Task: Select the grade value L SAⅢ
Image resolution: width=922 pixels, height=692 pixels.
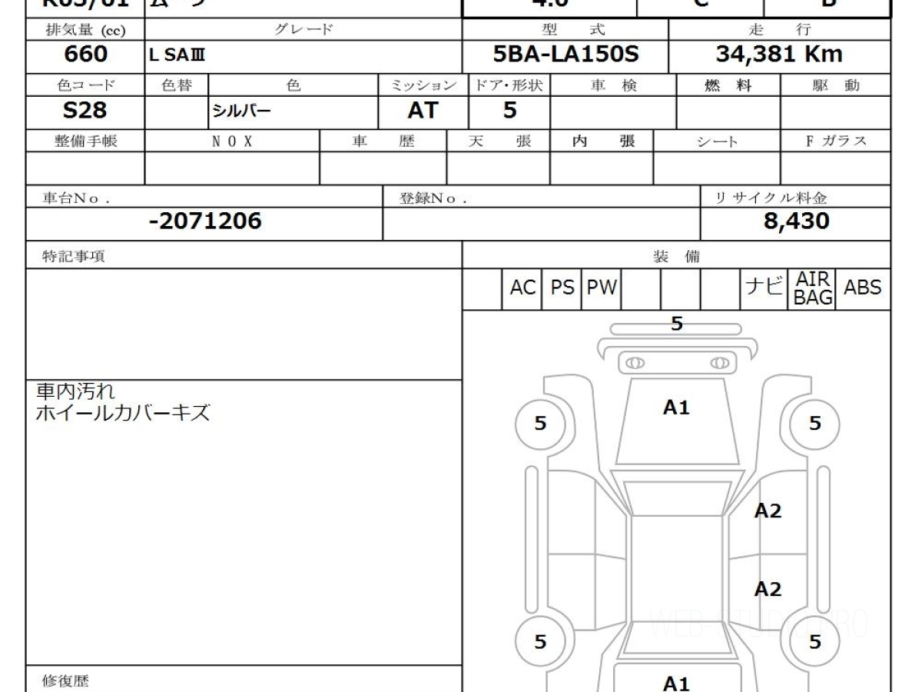Action: click(x=177, y=55)
